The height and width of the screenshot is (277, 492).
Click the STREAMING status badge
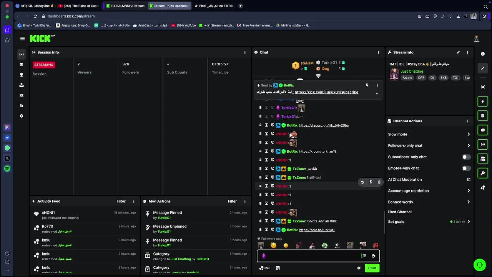(x=44, y=65)
